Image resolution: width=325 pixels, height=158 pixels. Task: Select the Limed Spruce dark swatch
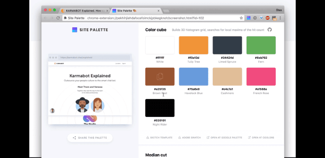click(227, 45)
